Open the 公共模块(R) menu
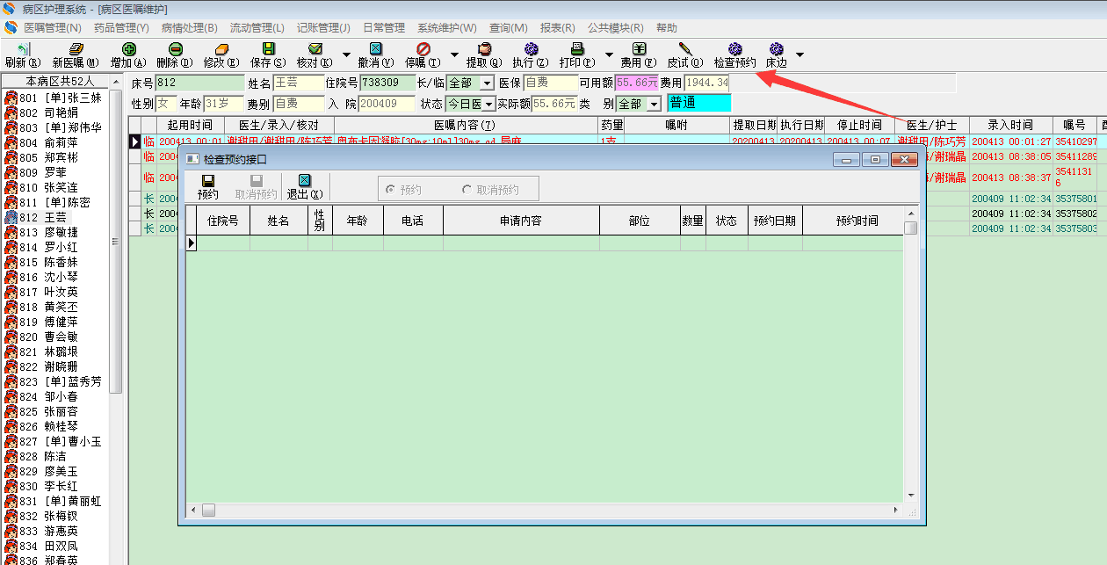This screenshot has width=1107, height=565. click(x=617, y=28)
